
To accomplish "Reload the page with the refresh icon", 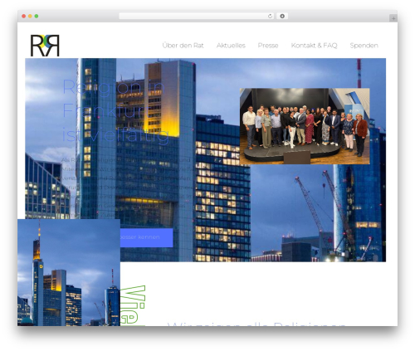I will point(270,17).
